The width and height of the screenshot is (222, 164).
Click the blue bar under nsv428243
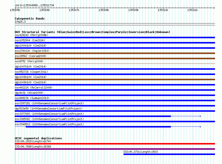click(x=115, y=37)
